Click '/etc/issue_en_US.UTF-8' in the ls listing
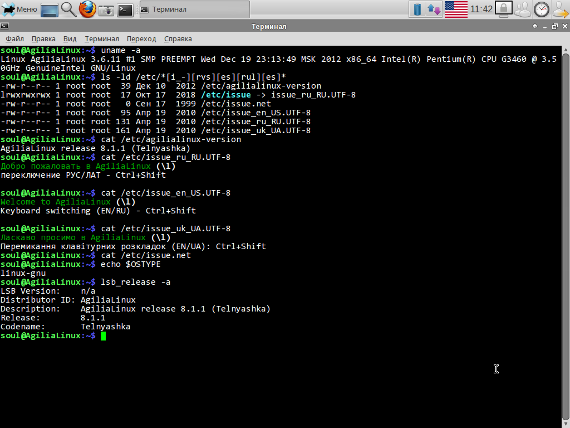This screenshot has width=570, height=428. pyautogui.click(x=256, y=113)
